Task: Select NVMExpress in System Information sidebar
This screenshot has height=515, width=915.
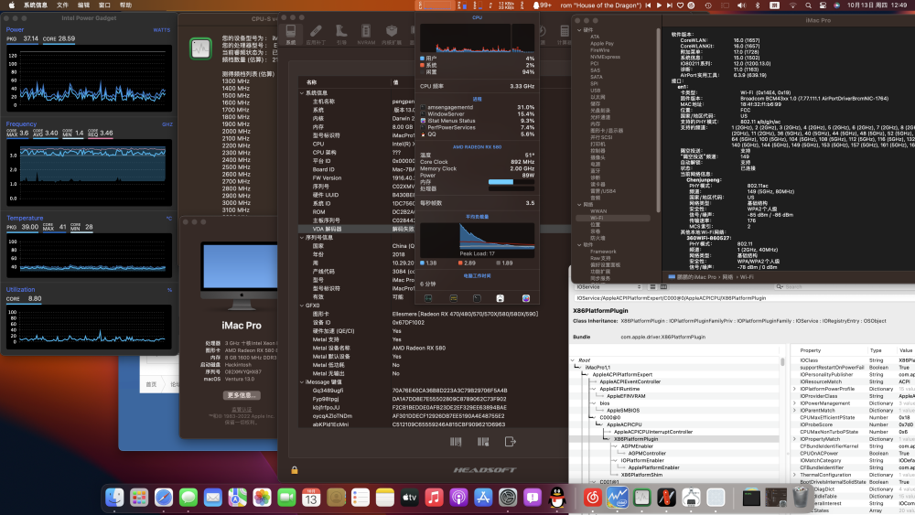Action: coord(605,57)
